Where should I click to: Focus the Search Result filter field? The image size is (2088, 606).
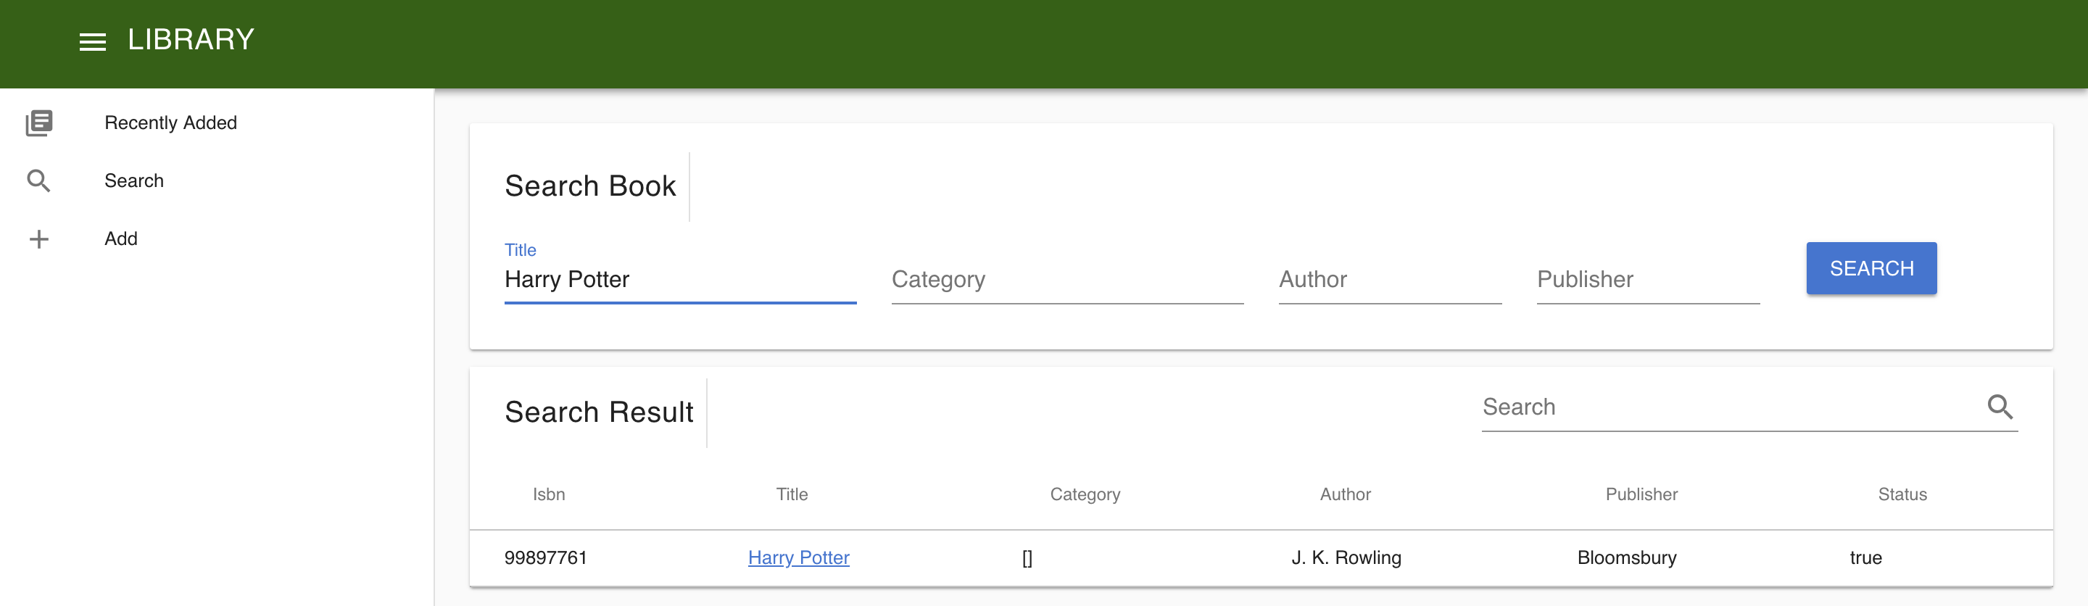(x=1726, y=407)
